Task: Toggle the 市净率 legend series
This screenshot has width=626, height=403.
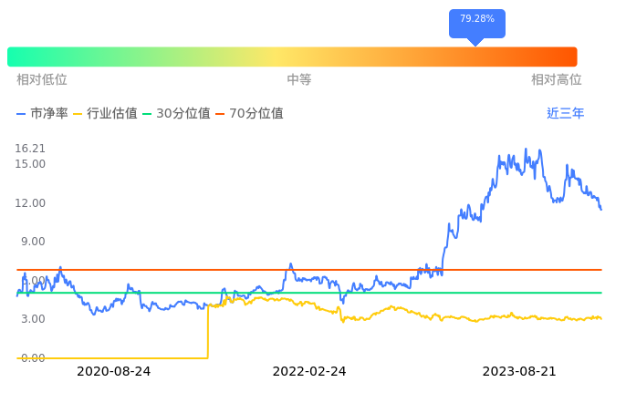Action: click(43, 114)
